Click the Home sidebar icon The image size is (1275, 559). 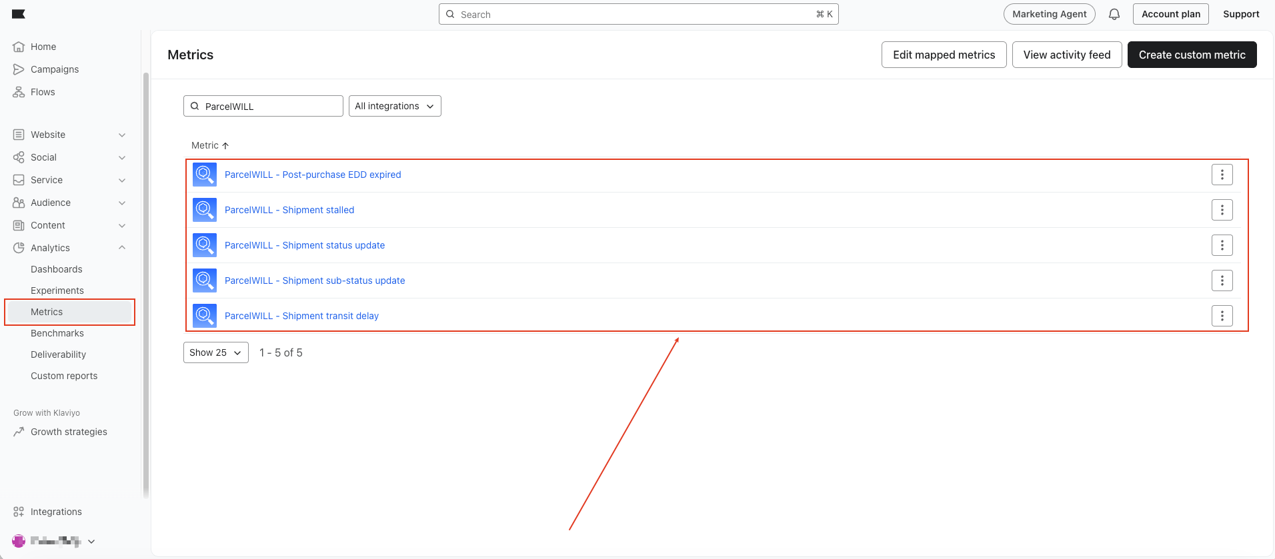(19, 47)
